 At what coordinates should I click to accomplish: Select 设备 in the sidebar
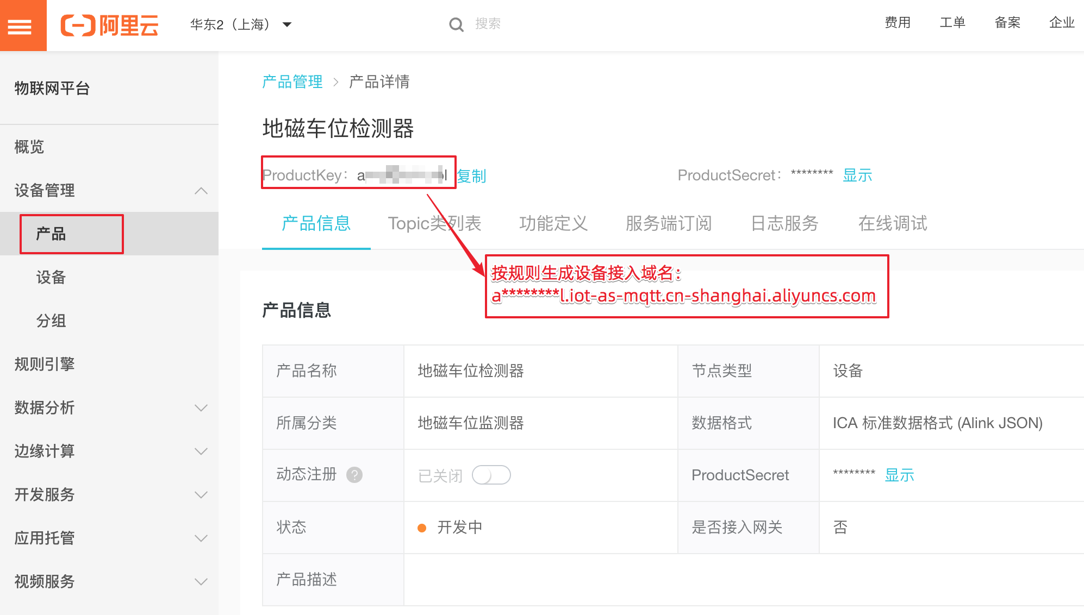coord(51,277)
